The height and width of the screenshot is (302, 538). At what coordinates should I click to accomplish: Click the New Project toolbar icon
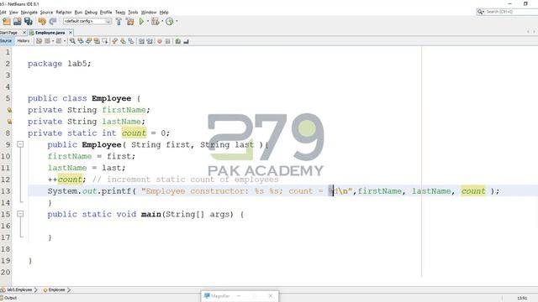7,21
